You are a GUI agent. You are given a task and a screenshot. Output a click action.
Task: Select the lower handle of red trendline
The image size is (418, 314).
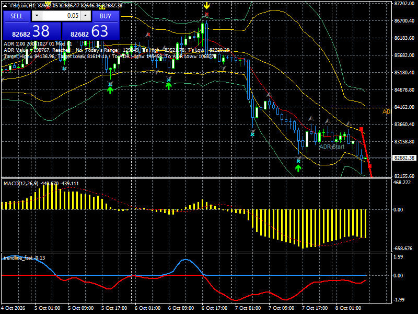tap(369, 166)
